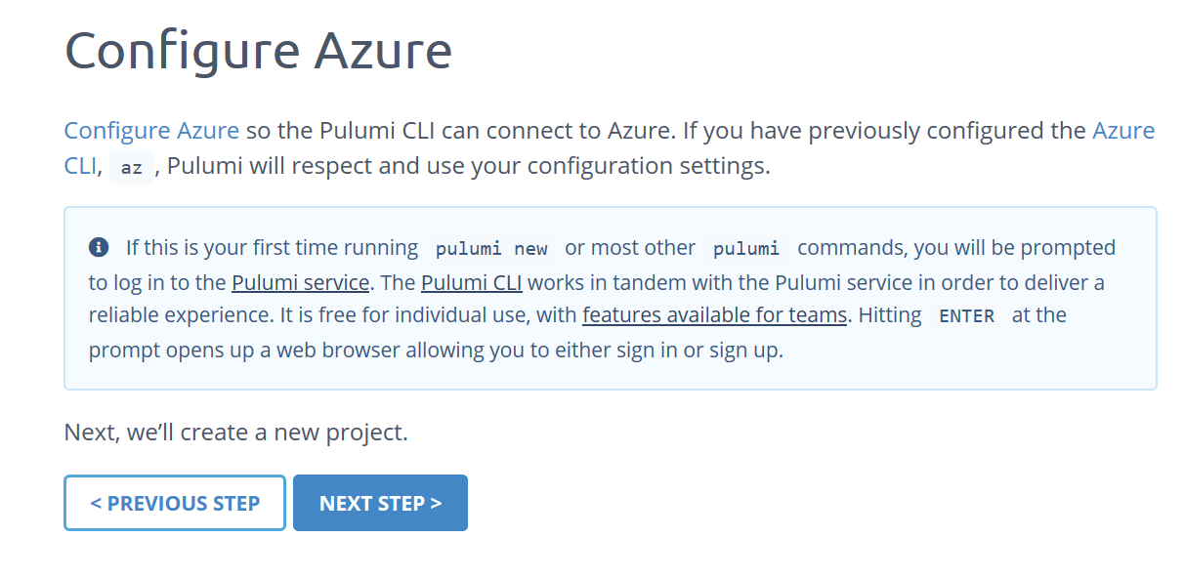Click the Pulumi service underlined text

300,282
